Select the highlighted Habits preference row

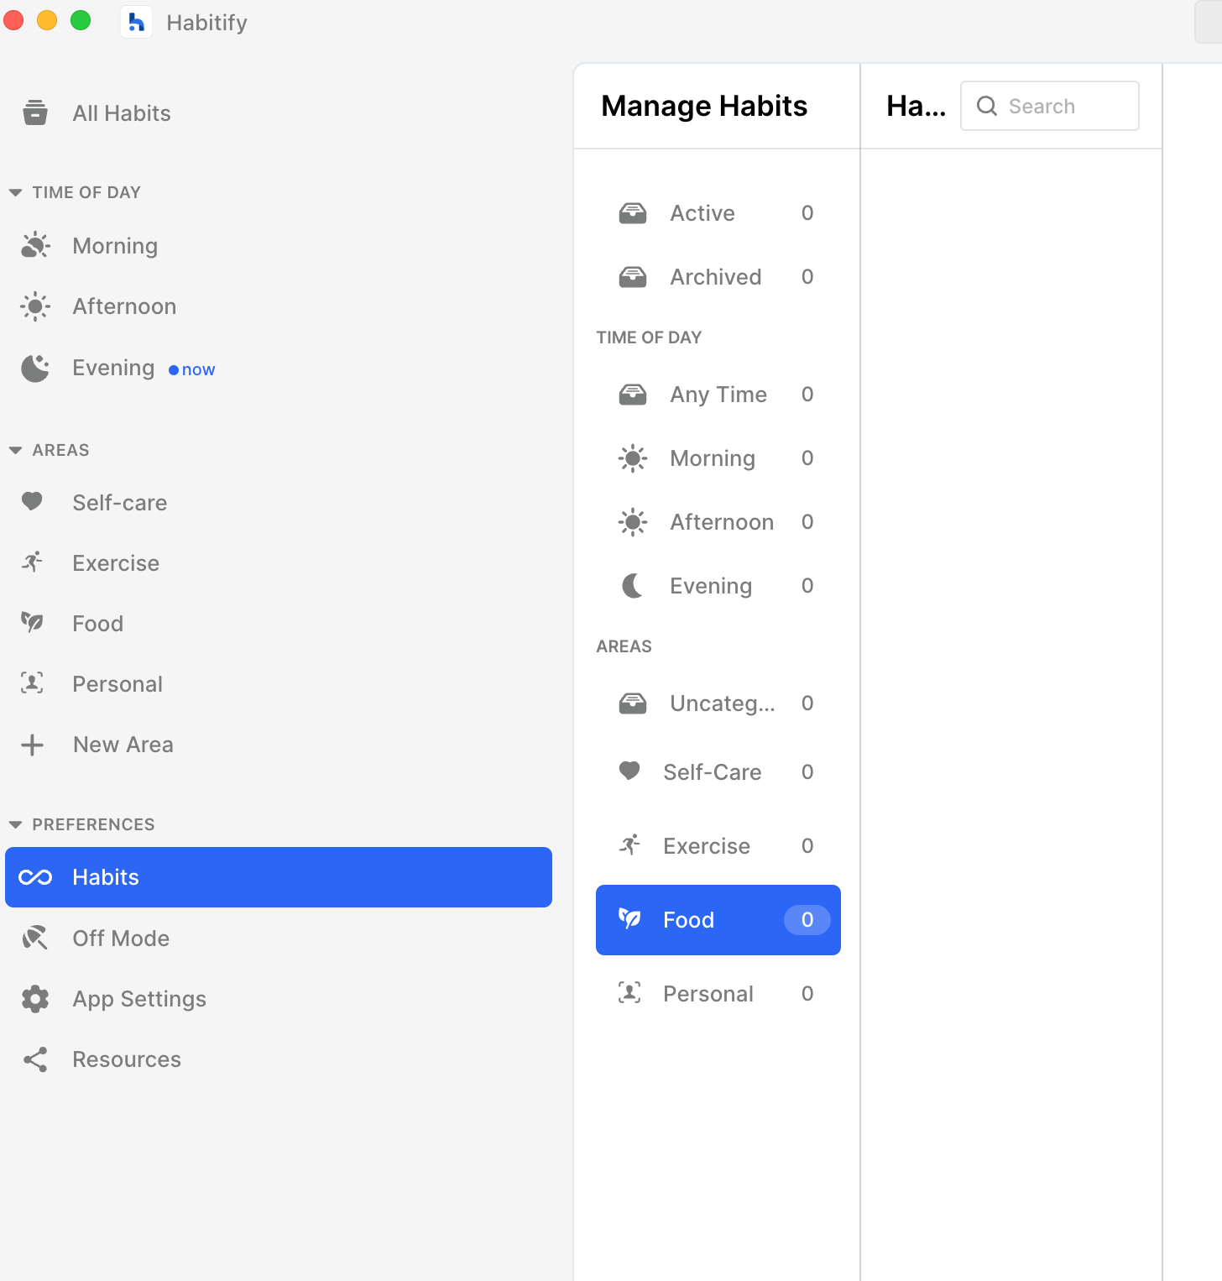279,877
